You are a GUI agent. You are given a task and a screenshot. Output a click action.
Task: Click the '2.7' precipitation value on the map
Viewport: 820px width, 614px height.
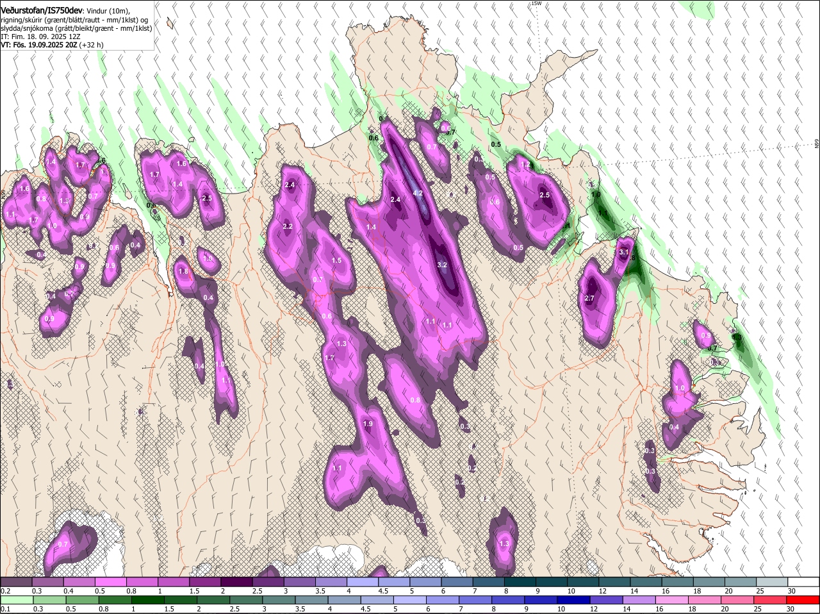[590, 298]
